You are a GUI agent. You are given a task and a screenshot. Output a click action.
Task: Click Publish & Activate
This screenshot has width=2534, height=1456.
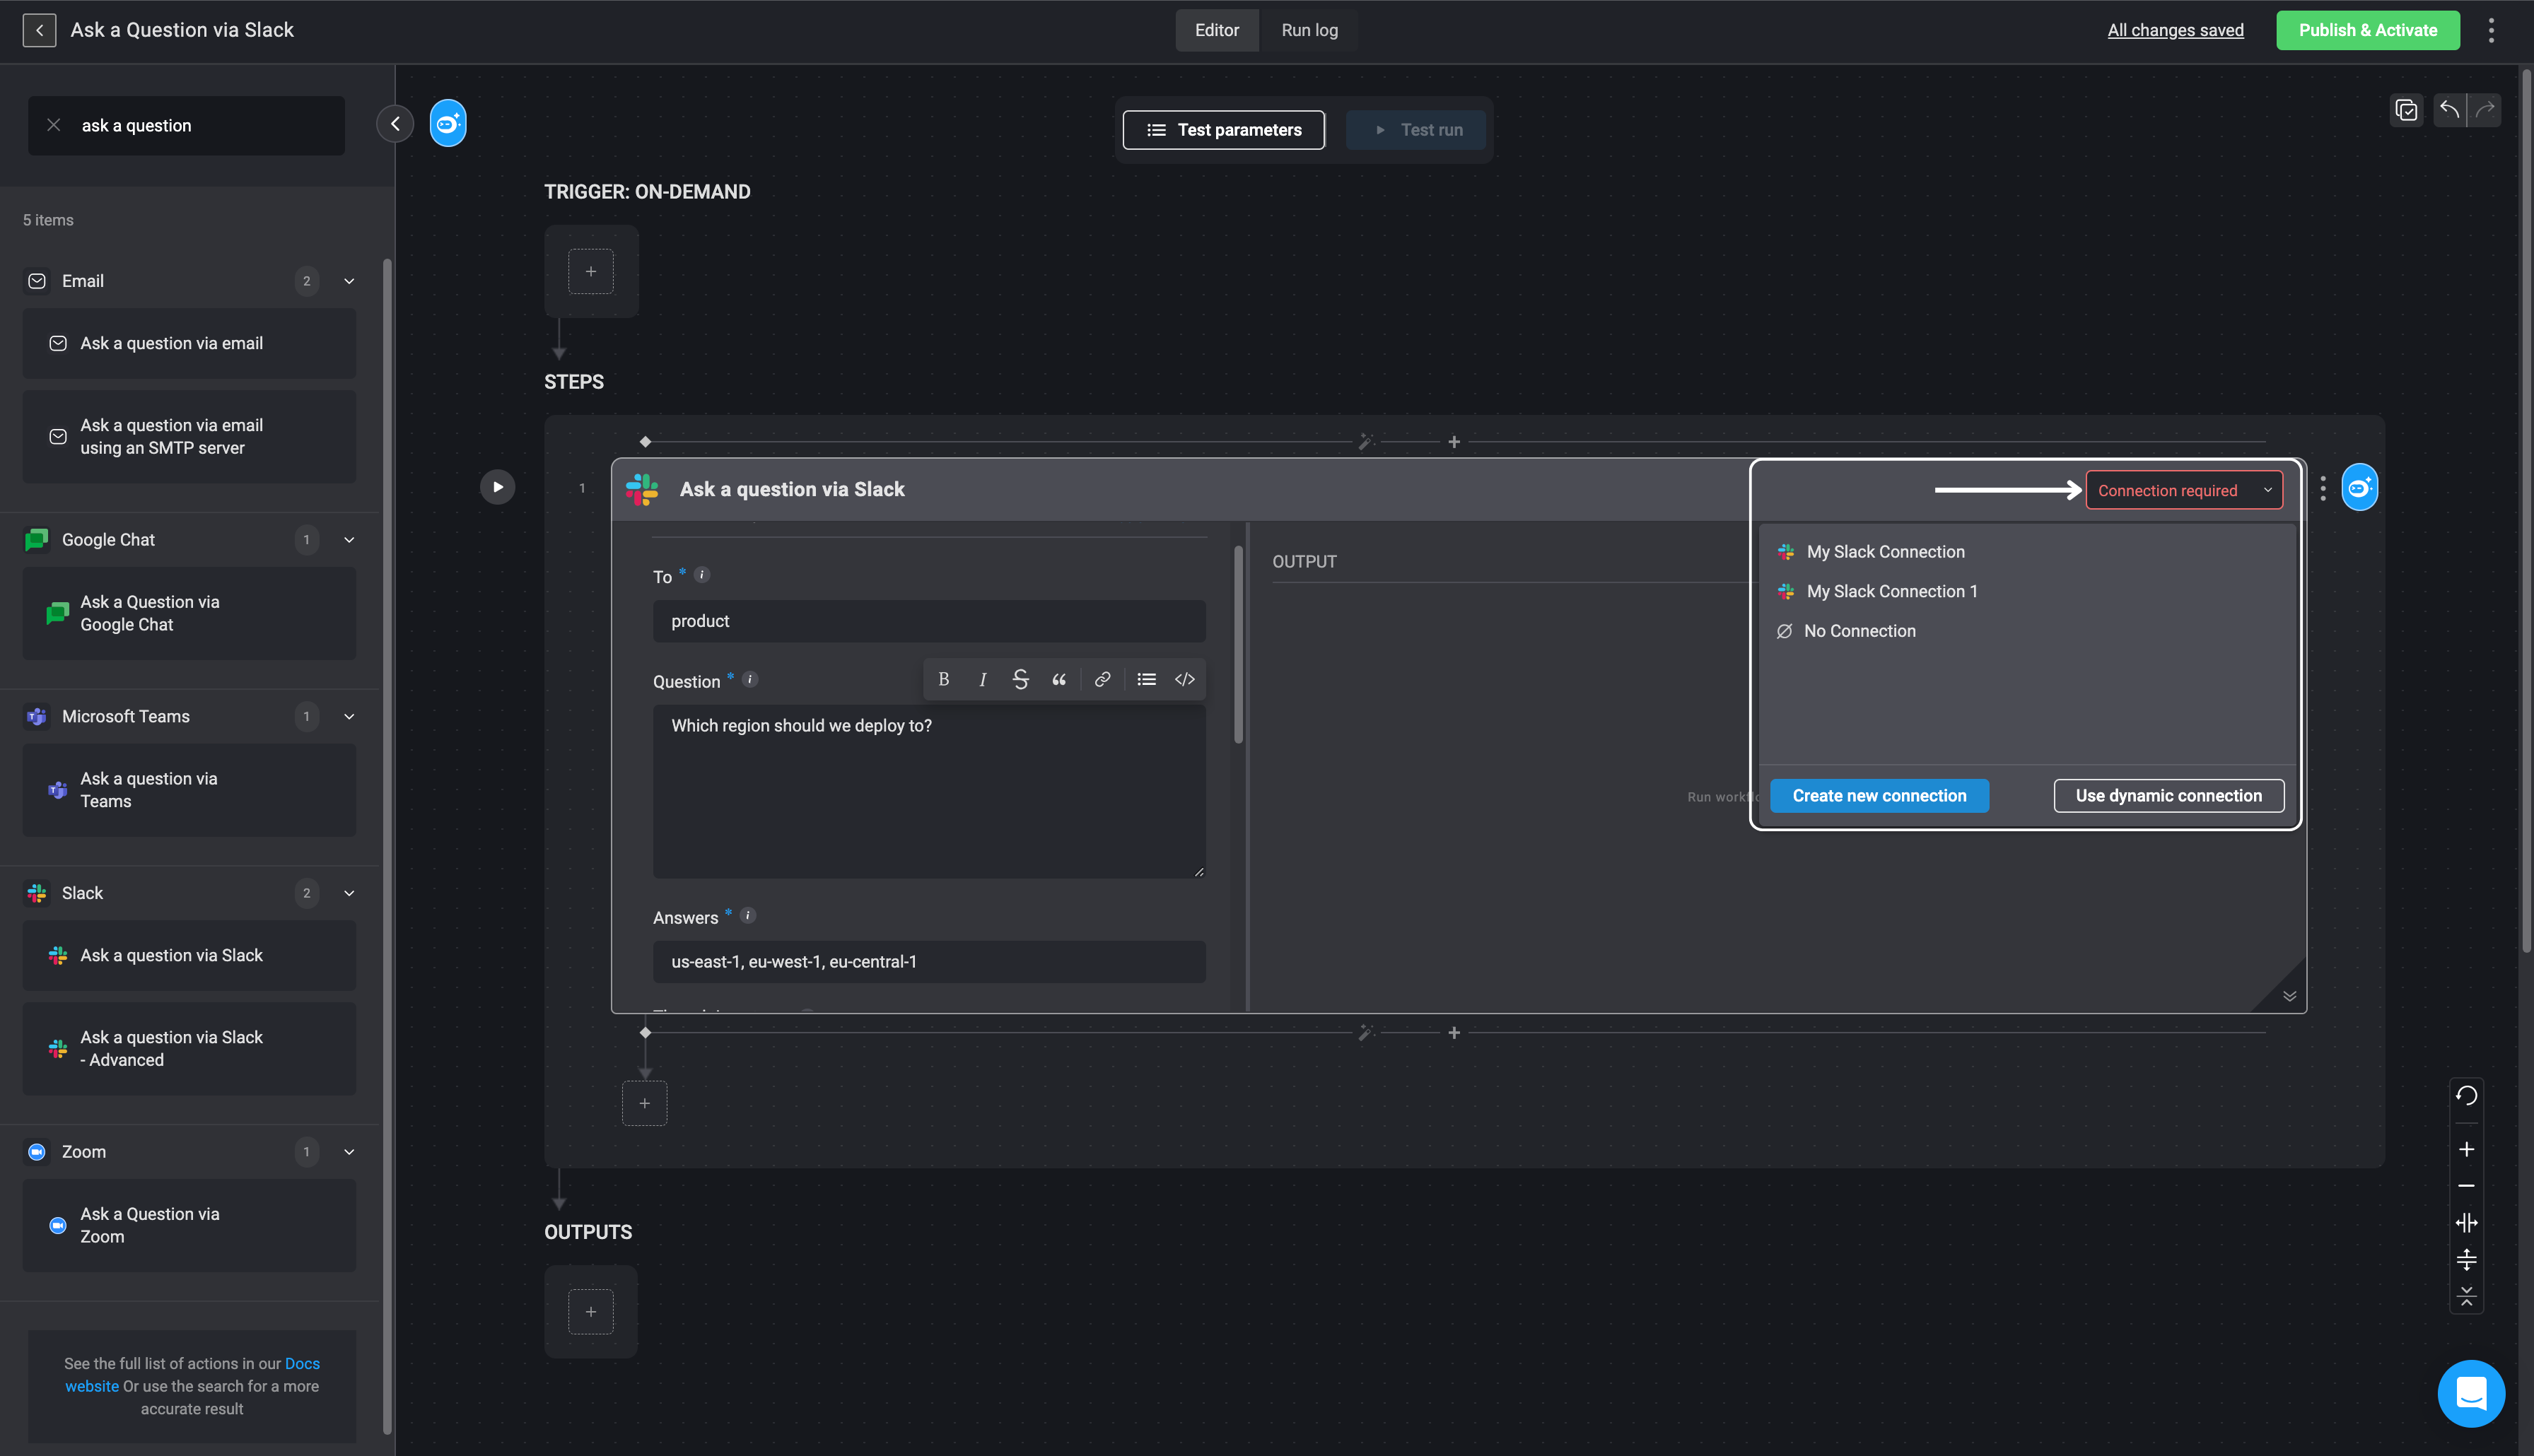pyautogui.click(x=2367, y=30)
